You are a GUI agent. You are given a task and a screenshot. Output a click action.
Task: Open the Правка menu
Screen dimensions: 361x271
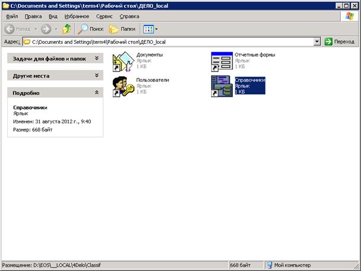[33, 17]
